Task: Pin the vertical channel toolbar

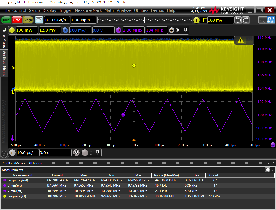Action: point(185,30)
